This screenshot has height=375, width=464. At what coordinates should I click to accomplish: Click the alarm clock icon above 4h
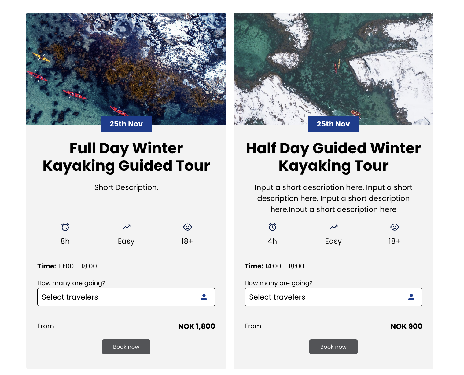pyautogui.click(x=272, y=227)
